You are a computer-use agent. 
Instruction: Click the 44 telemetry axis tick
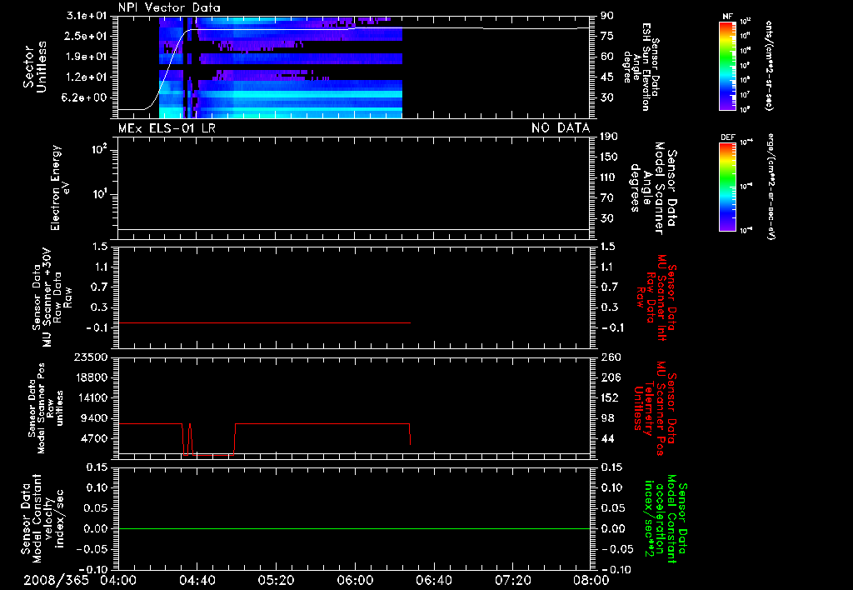click(x=607, y=438)
